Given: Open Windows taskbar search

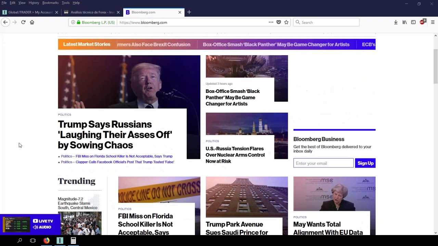Looking at the screenshot, I should click(x=20, y=241).
